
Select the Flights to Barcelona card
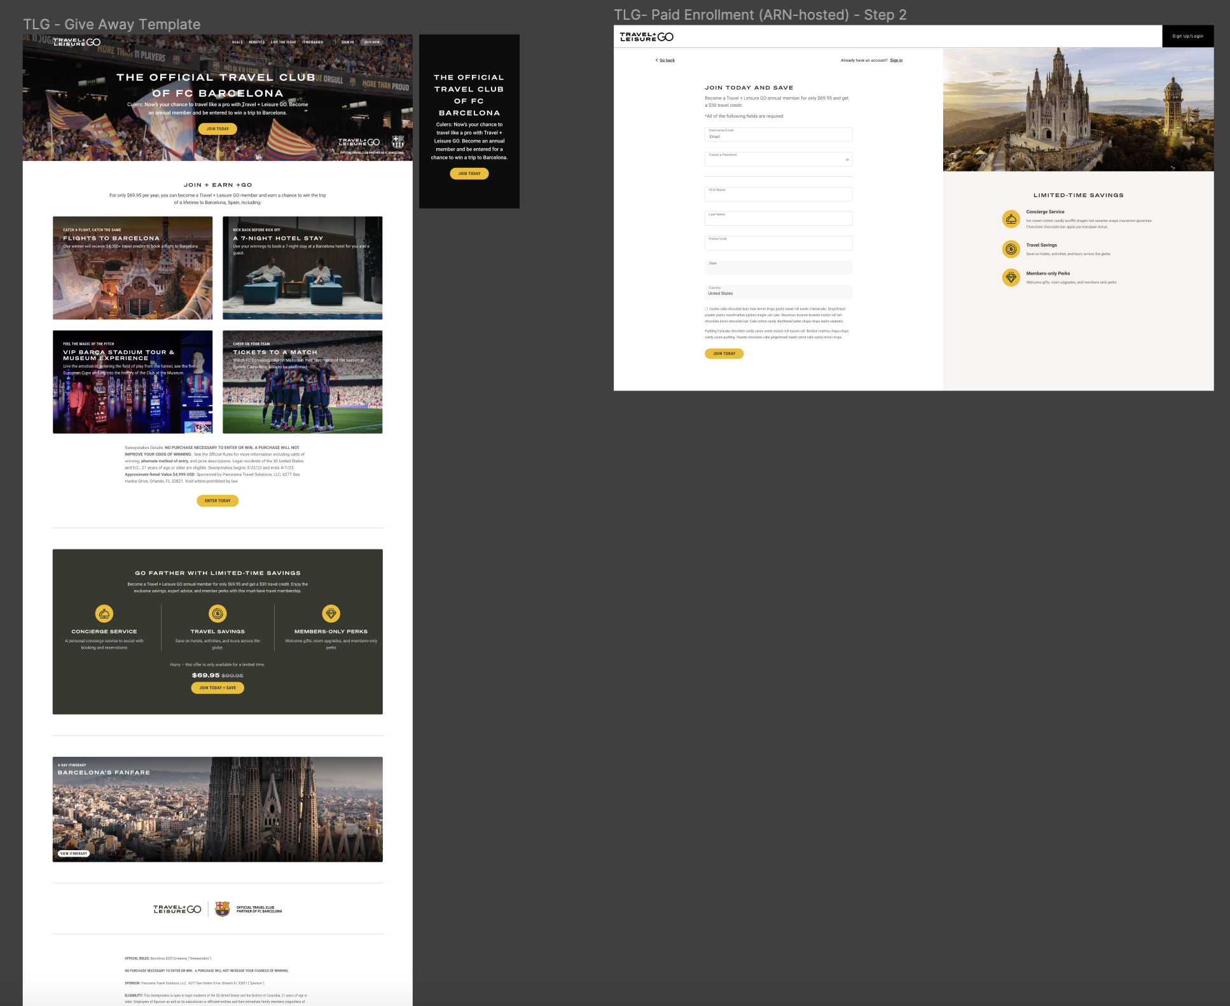[x=133, y=268]
